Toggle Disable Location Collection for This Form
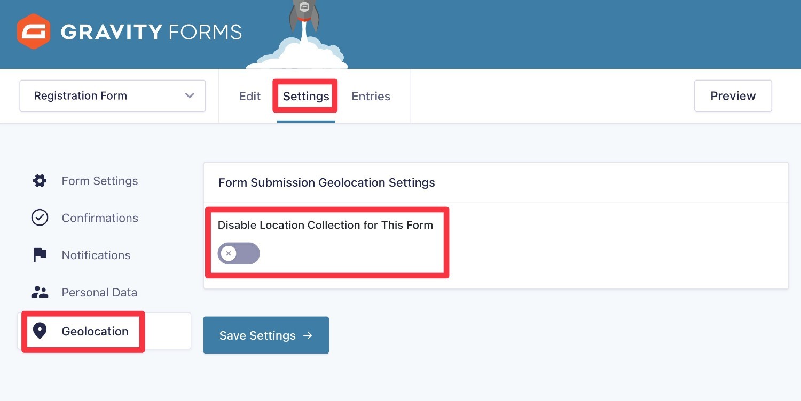Image resolution: width=801 pixels, height=401 pixels. (239, 253)
